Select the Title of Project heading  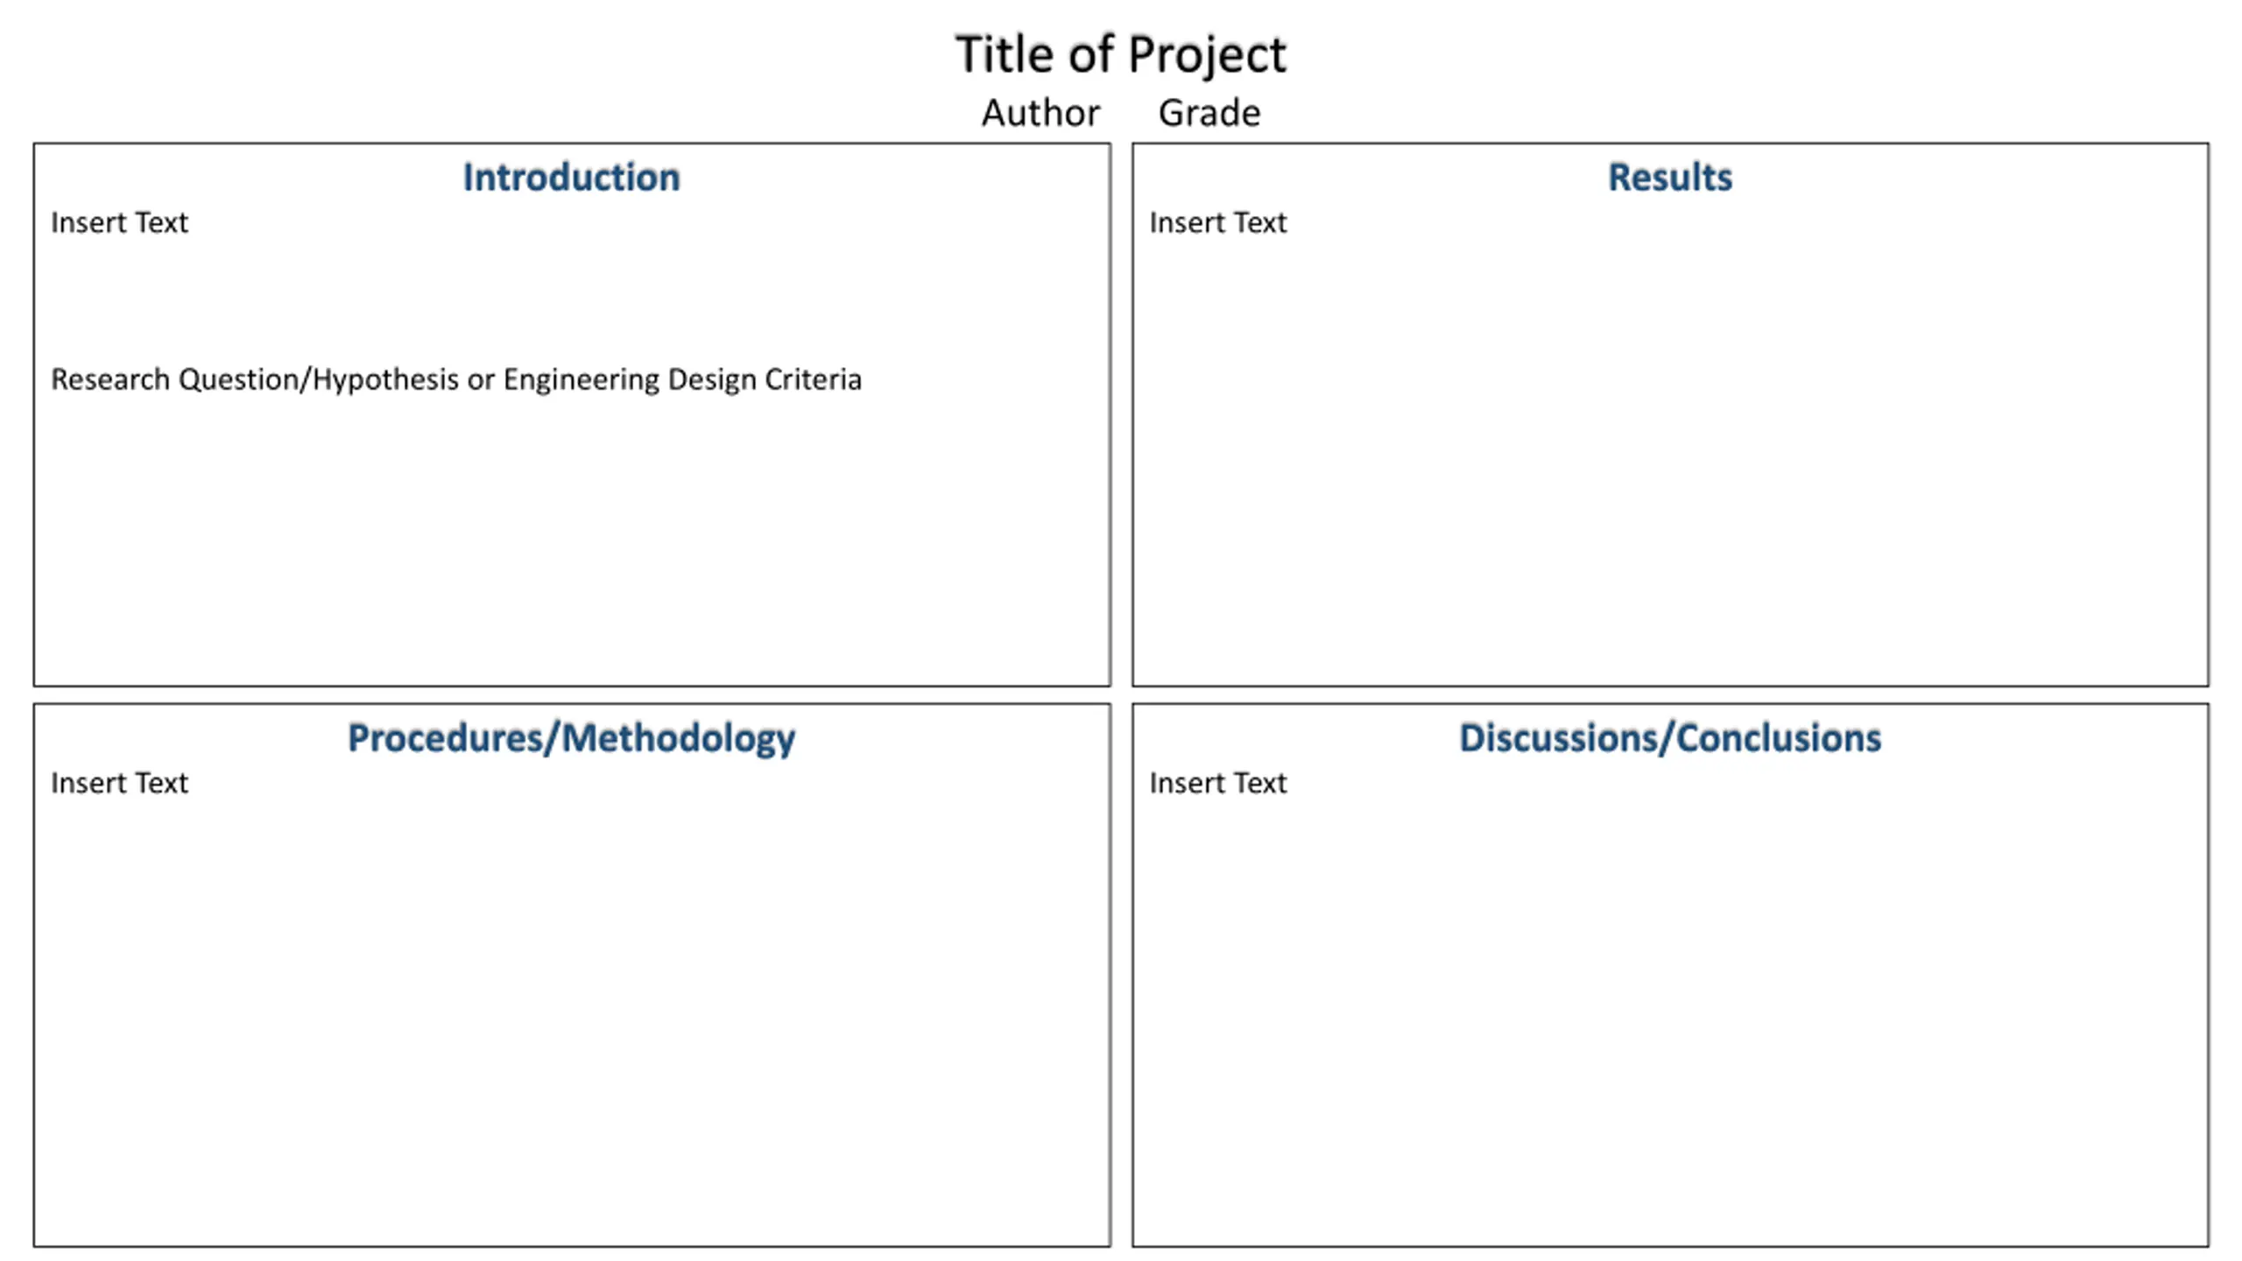[1120, 54]
